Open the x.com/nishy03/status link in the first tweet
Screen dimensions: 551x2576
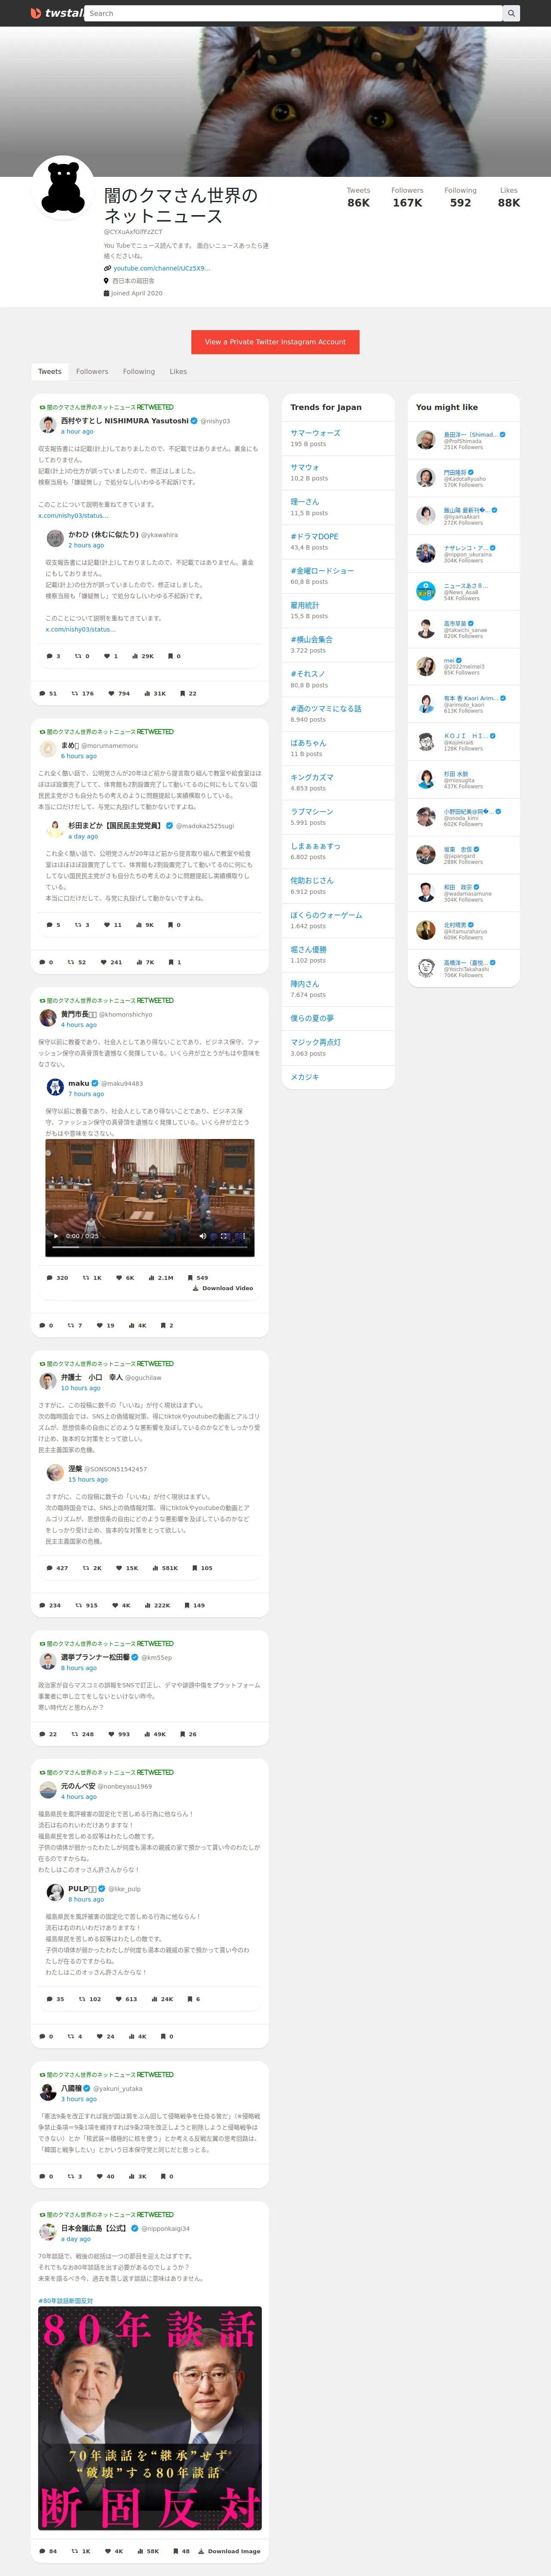pyautogui.click(x=73, y=516)
